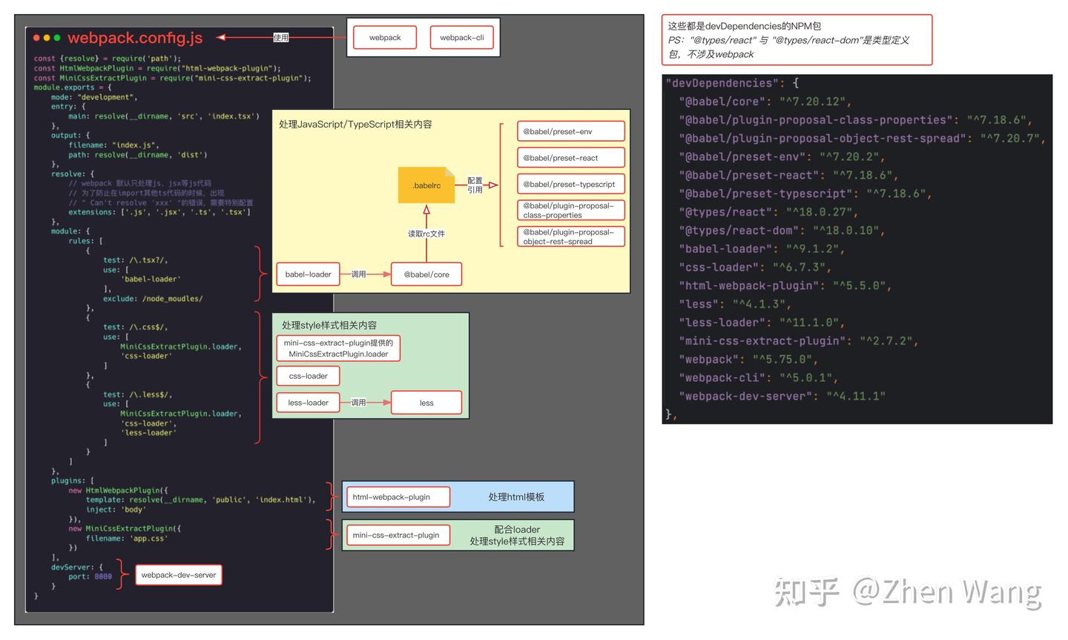Click 'mini-css-extract-plugin' box beside '配合loader'

click(x=398, y=535)
